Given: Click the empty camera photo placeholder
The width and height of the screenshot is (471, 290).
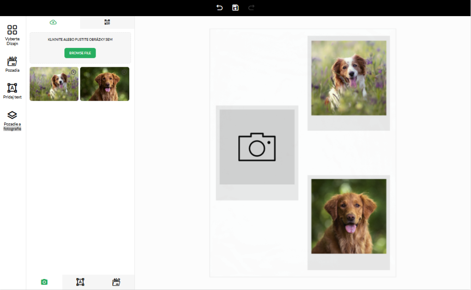Looking at the screenshot, I should pyautogui.click(x=257, y=147).
